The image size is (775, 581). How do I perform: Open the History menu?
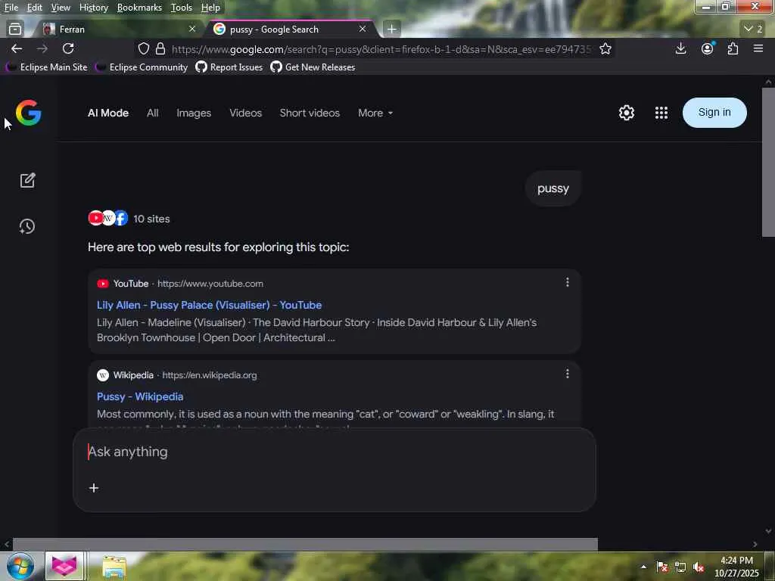coord(94,8)
